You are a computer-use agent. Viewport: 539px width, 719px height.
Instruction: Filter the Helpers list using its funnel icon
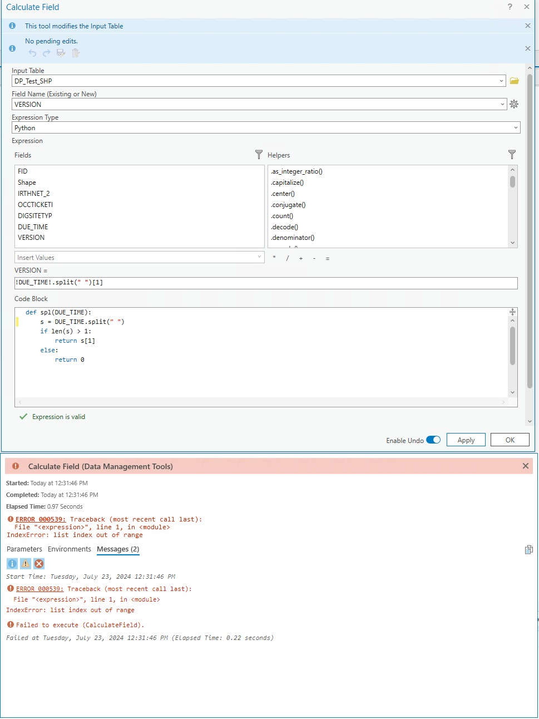(512, 155)
